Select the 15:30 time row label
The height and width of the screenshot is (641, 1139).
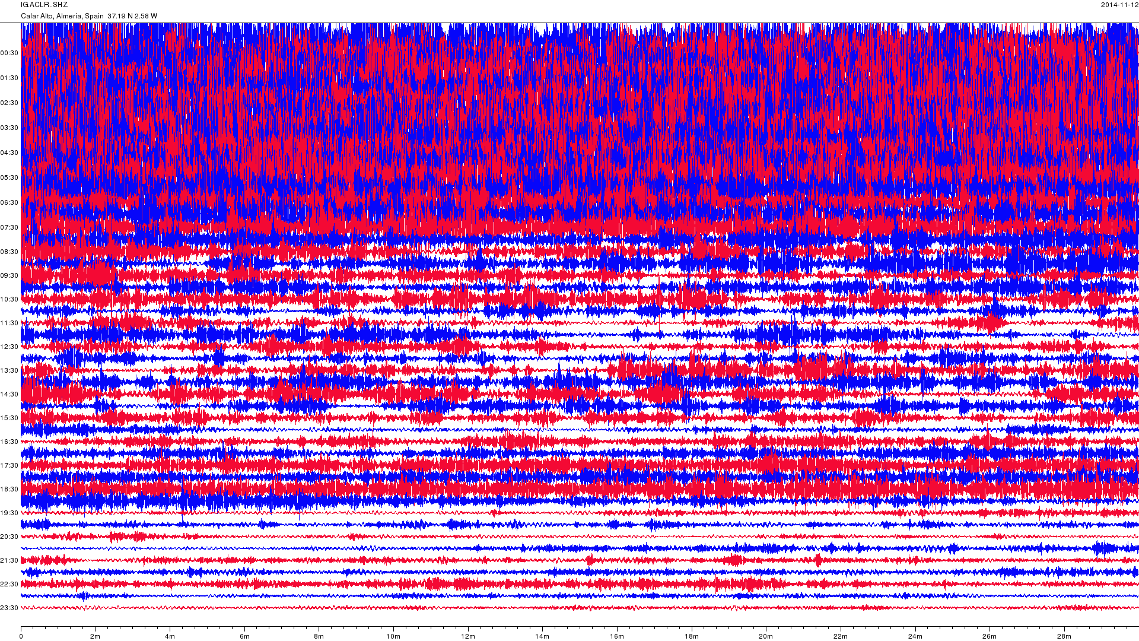tap(9, 418)
